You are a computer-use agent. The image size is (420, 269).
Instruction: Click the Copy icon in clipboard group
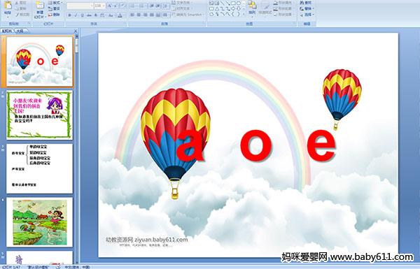tap(17, 8)
